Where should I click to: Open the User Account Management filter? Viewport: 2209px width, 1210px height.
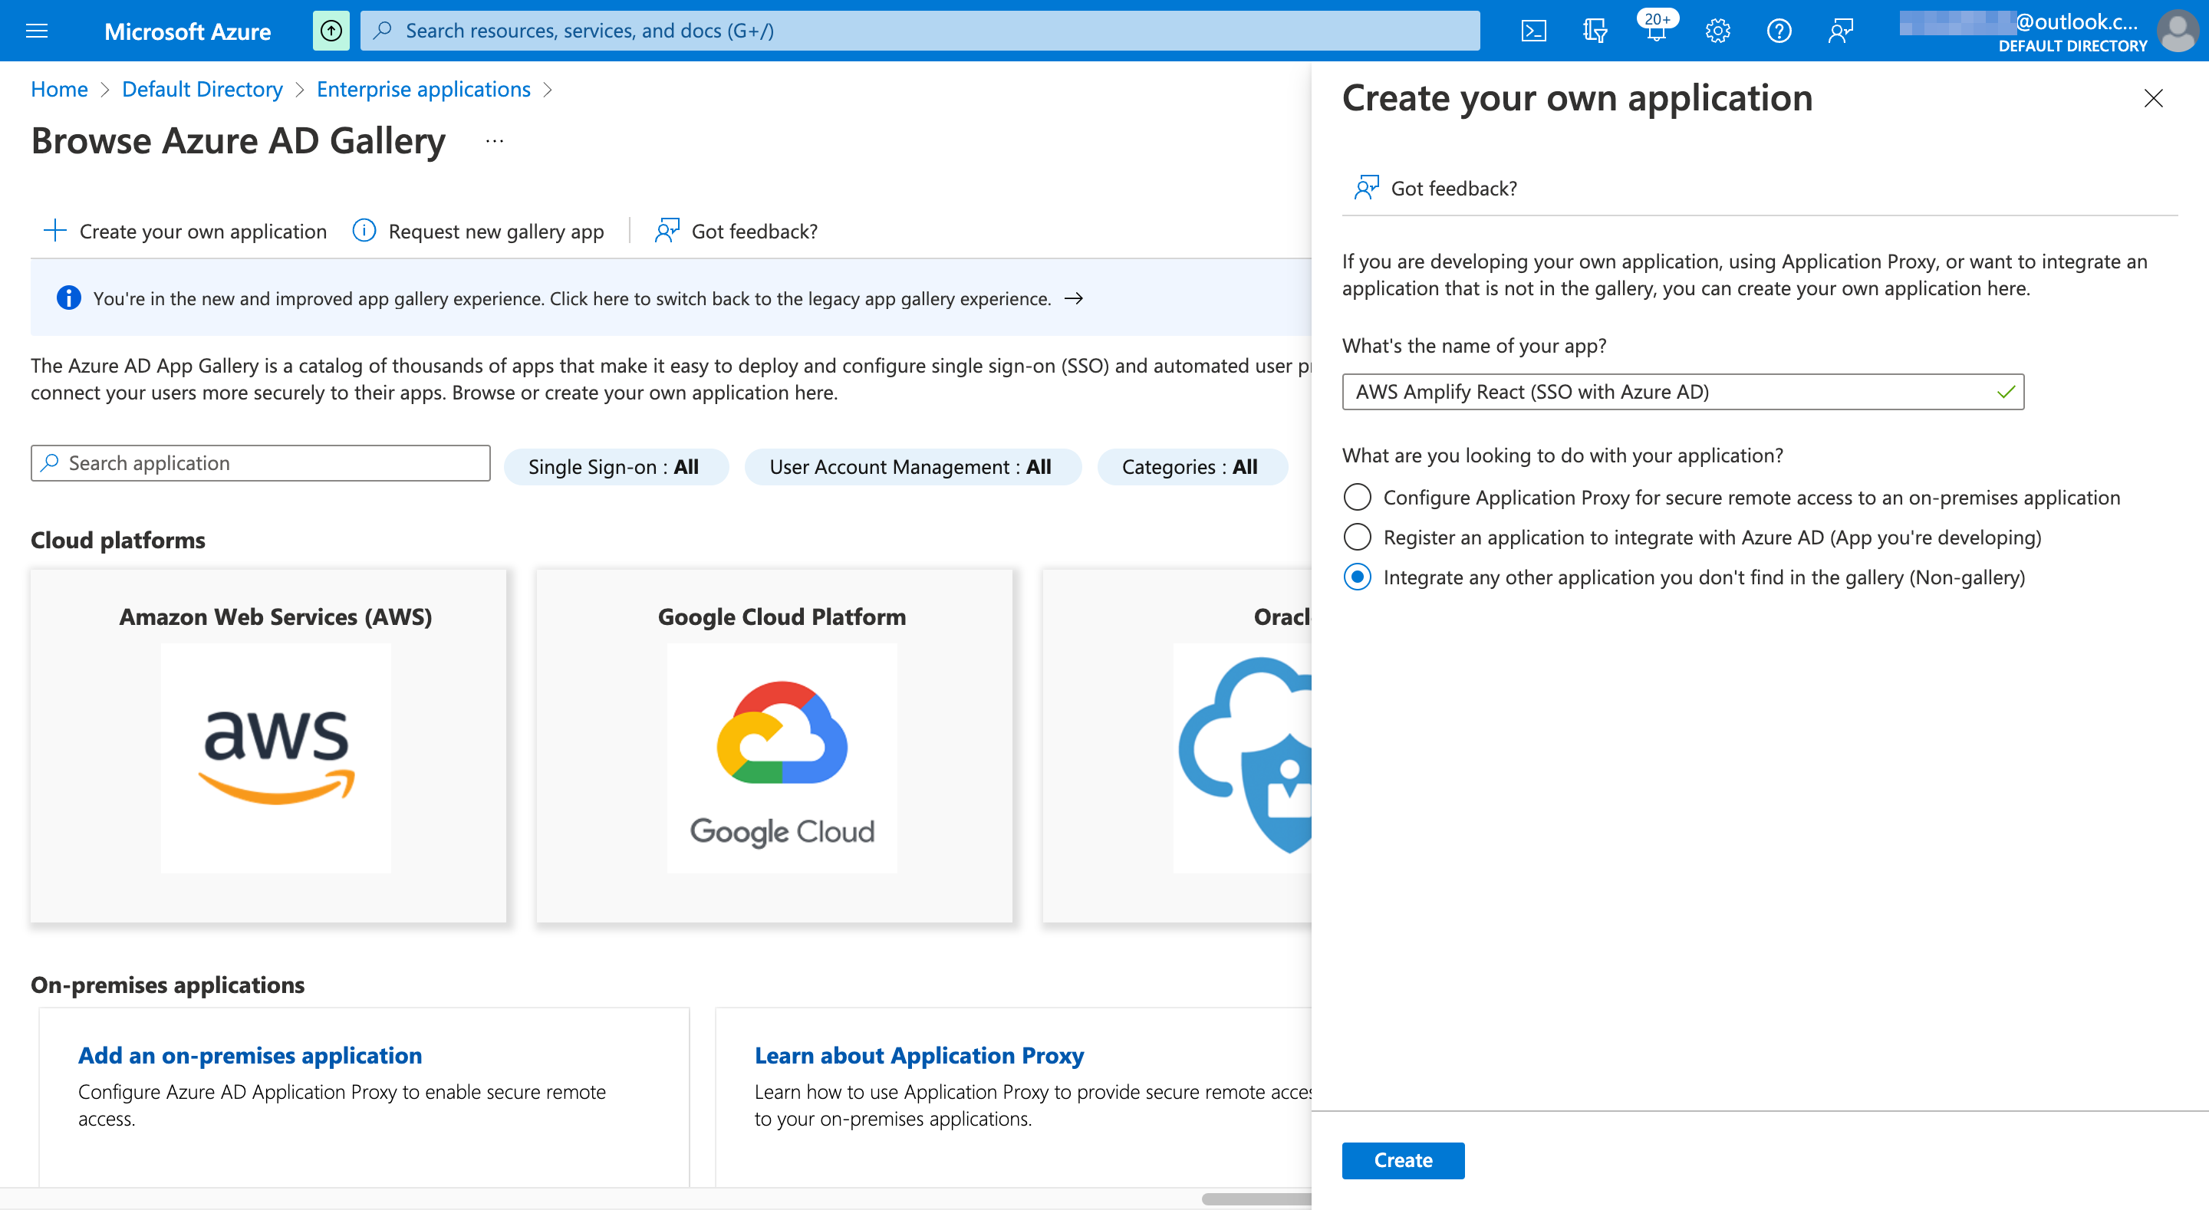pos(911,466)
